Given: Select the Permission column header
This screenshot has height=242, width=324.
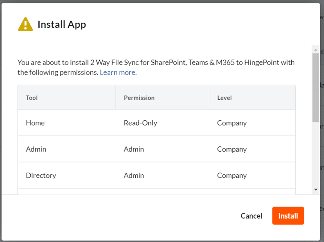Looking at the screenshot, I should click(139, 98).
